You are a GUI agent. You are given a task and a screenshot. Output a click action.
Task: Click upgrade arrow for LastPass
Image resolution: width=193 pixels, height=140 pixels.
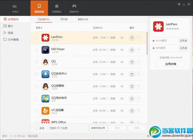(138, 37)
